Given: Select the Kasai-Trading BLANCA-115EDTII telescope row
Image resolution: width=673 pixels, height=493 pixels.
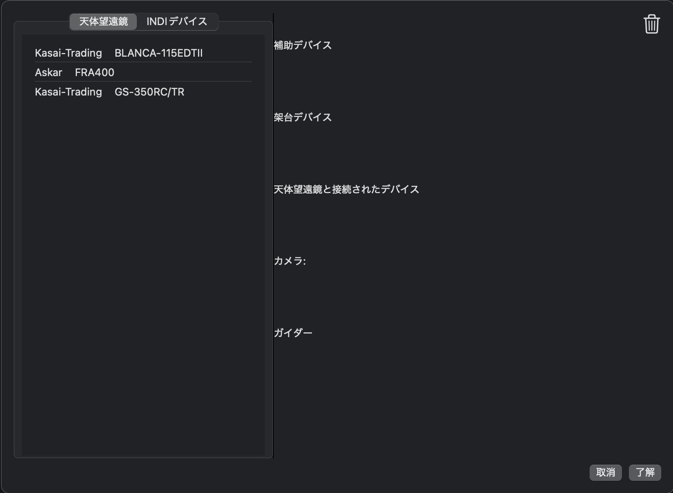Looking at the screenshot, I should point(143,53).
